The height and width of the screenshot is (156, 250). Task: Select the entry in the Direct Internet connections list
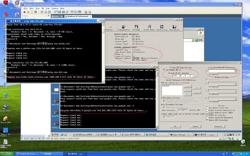tap(165, 86)
